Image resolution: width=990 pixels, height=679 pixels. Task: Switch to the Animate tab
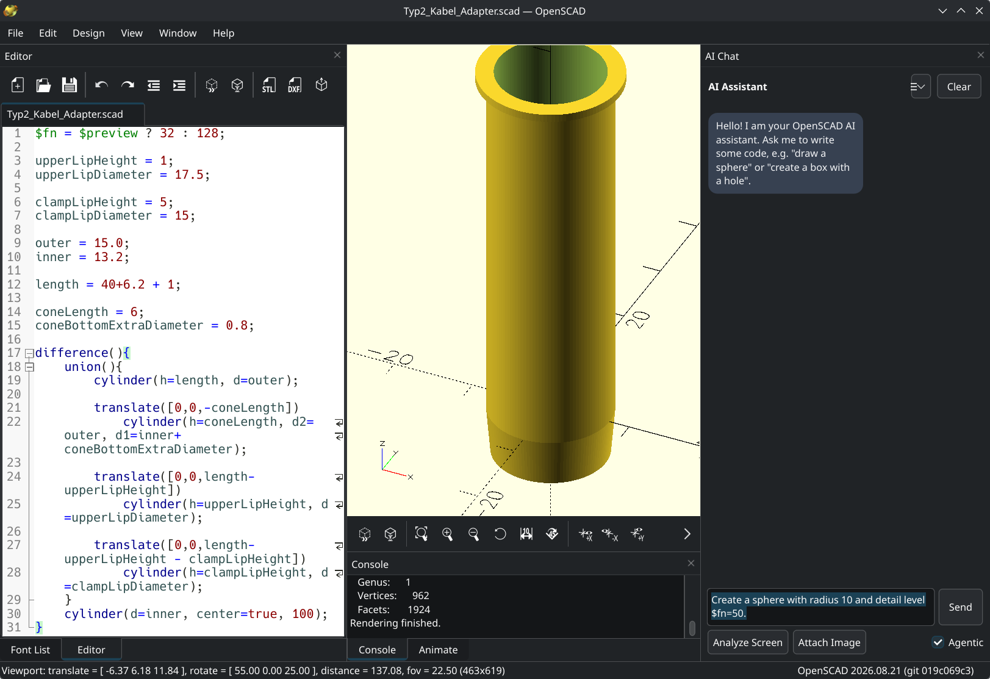[x=438, y=650]
